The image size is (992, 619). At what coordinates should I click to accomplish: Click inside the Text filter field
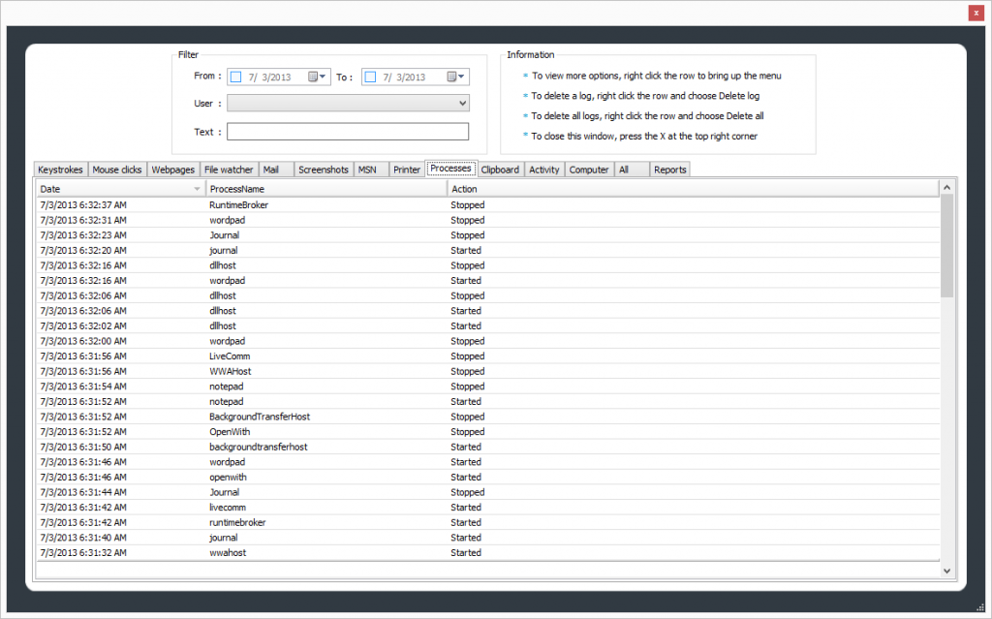coord(347,132)
